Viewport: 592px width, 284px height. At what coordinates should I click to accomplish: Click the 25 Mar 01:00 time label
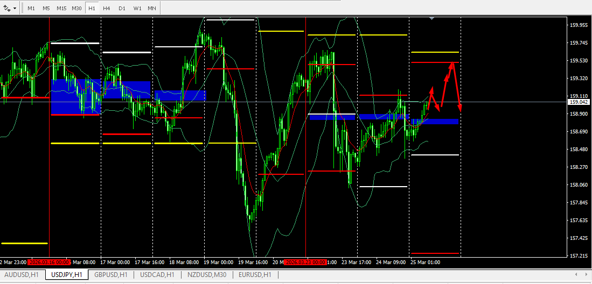pos(425,262)
